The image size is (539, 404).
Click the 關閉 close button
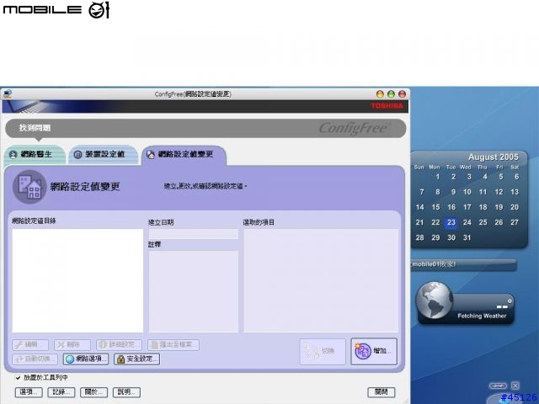[x=382, y=392]
